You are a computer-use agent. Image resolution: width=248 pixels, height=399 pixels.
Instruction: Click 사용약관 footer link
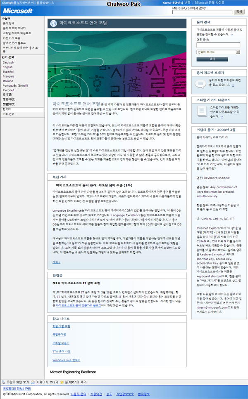click(x=96, y=394)
